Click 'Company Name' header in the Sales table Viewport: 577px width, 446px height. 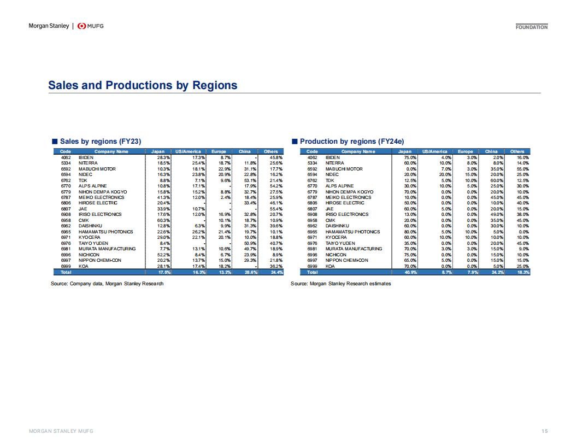coord(111,151)
